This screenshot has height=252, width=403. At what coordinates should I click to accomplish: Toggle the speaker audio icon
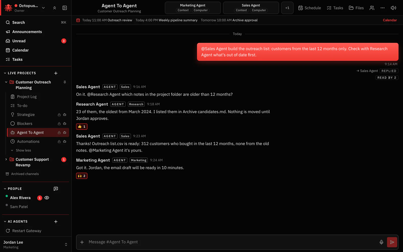393,8
